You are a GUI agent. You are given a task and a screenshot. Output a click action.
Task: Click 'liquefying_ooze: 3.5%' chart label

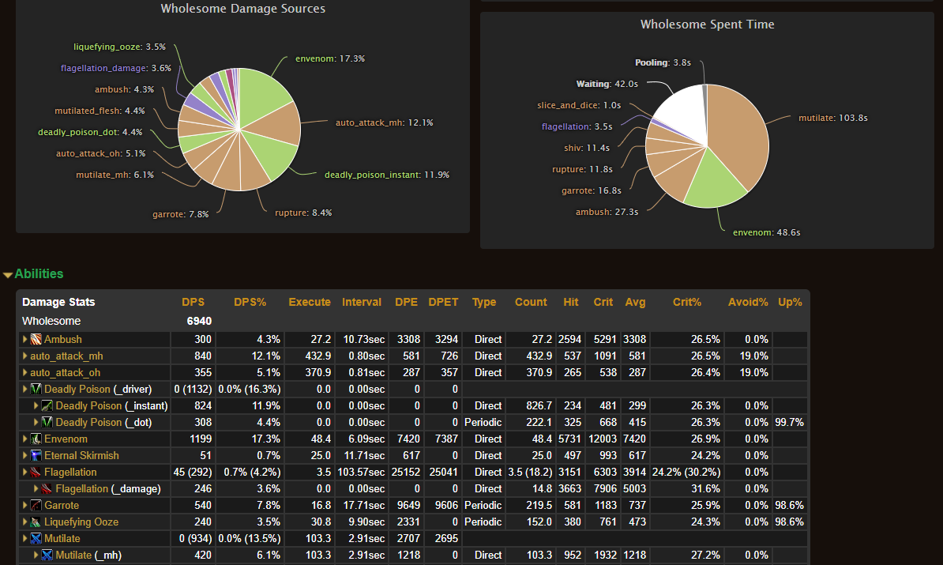(119, 47)
